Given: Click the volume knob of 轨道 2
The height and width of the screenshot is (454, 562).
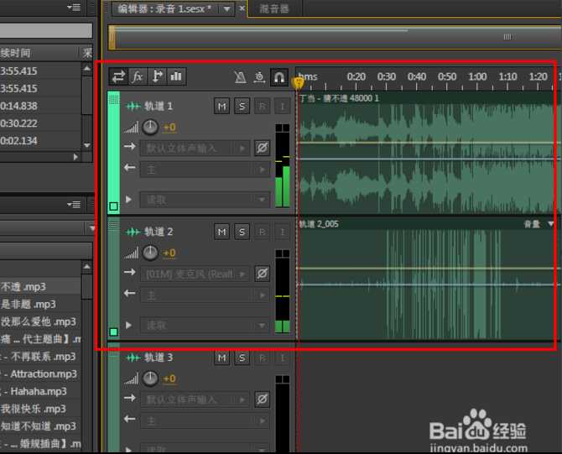Looking at the screenshot, I should [150, 253].
